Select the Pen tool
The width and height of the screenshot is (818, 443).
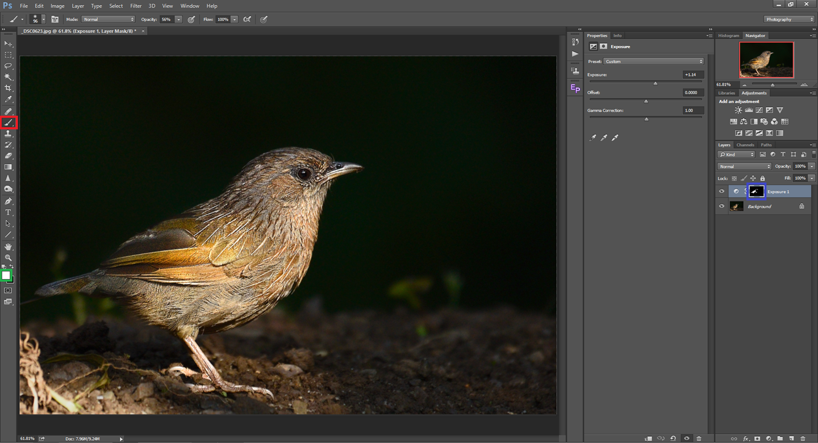pos(9,201)
